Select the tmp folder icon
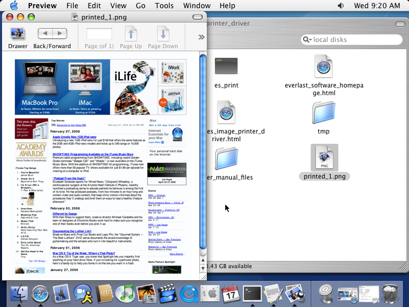This screenshot has width=409, height=307. coord(324,113)
